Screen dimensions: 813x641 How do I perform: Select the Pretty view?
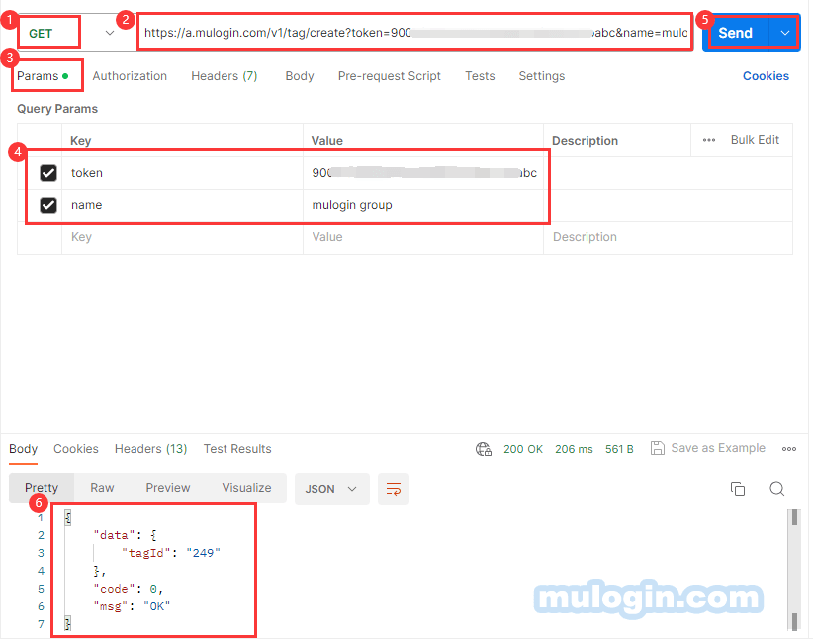pyautogui.click(x=42, y=488)
